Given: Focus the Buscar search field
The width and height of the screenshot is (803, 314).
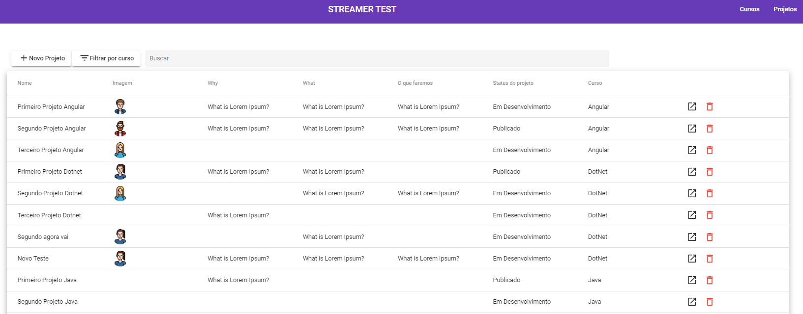Looking at the screenshot, I should coord(377,58).
